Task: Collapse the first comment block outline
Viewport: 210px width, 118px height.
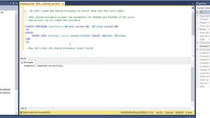Action: pos(25,11)
